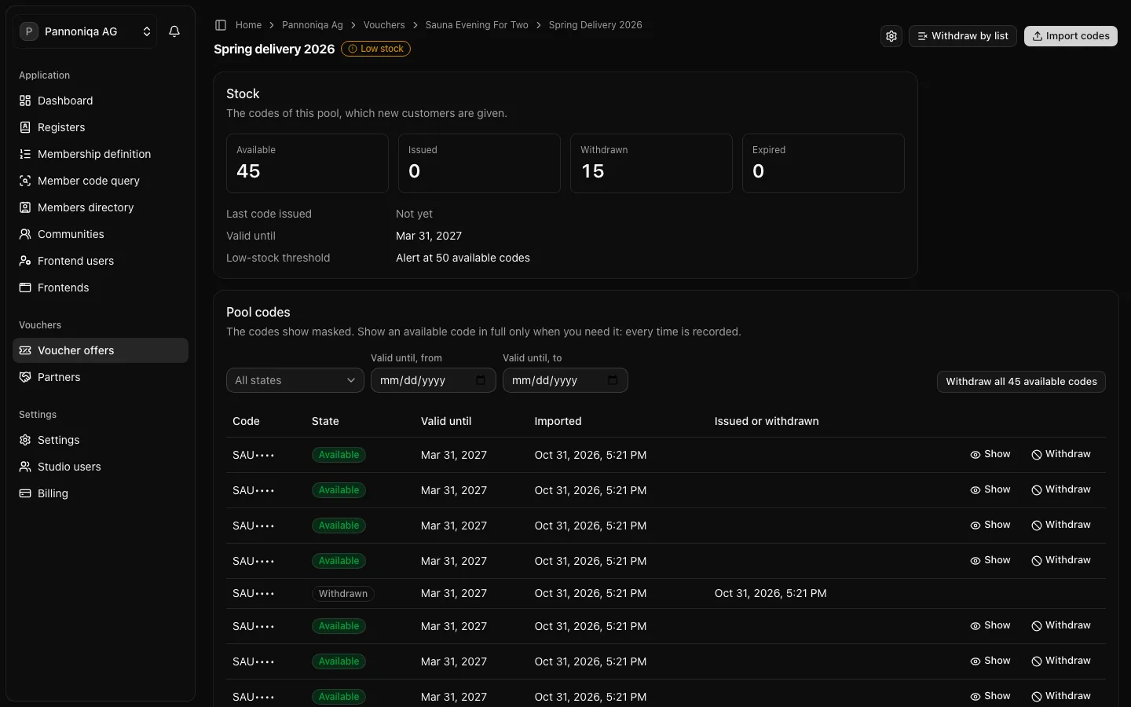Click the Partners icon

(x=25, y=377)
